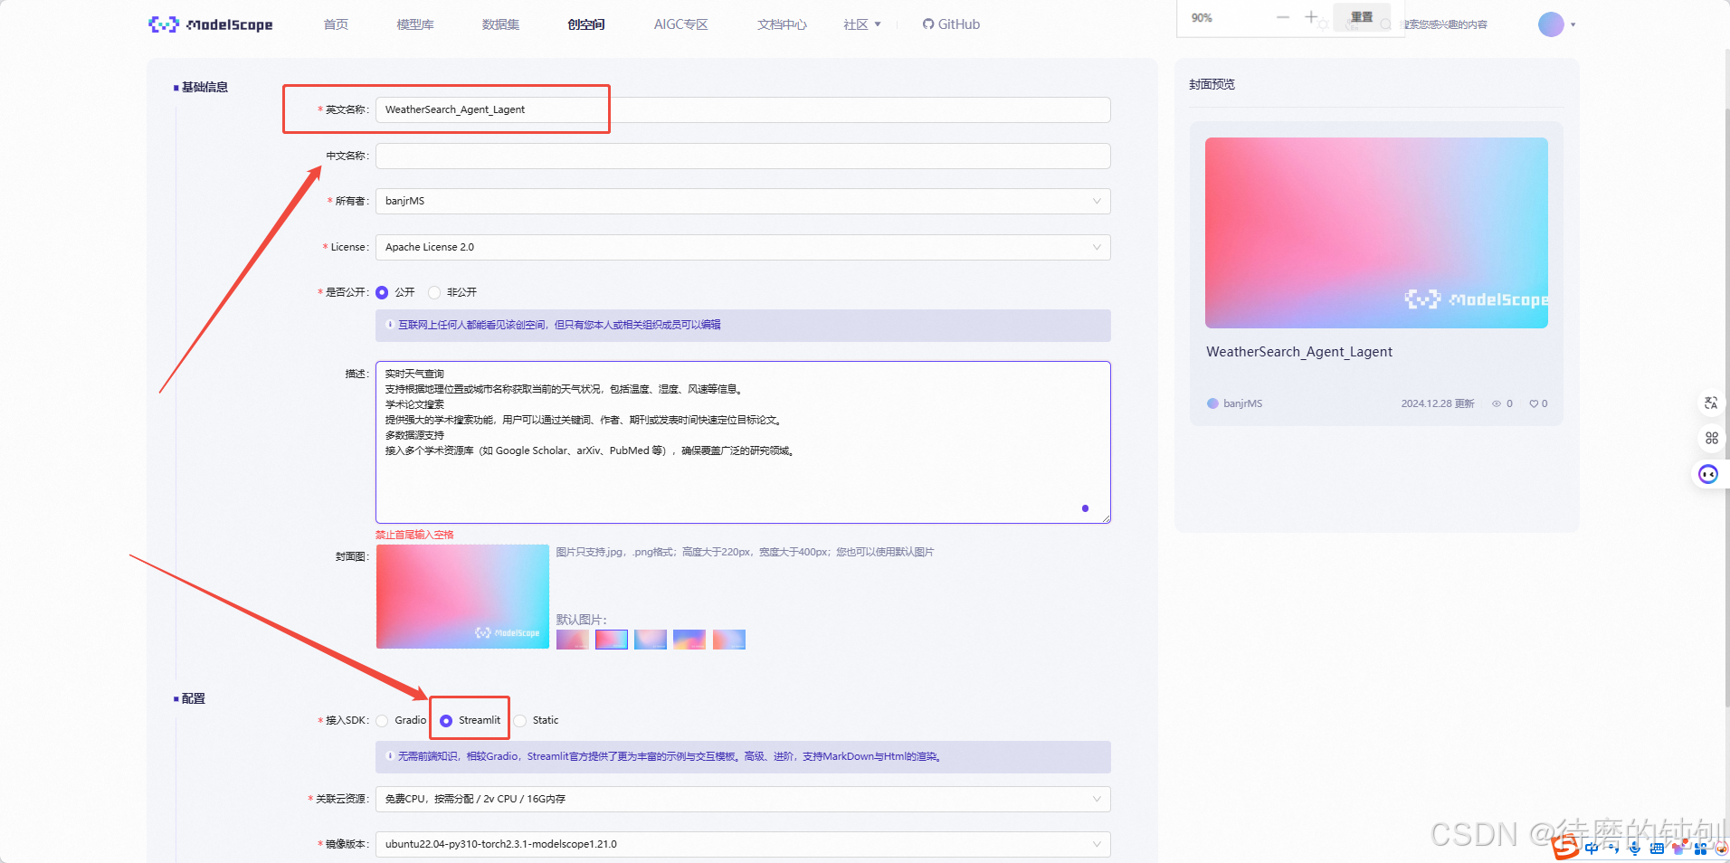Open 模型库 in the navigation
1730x863 pixels.
pos(415,24)
